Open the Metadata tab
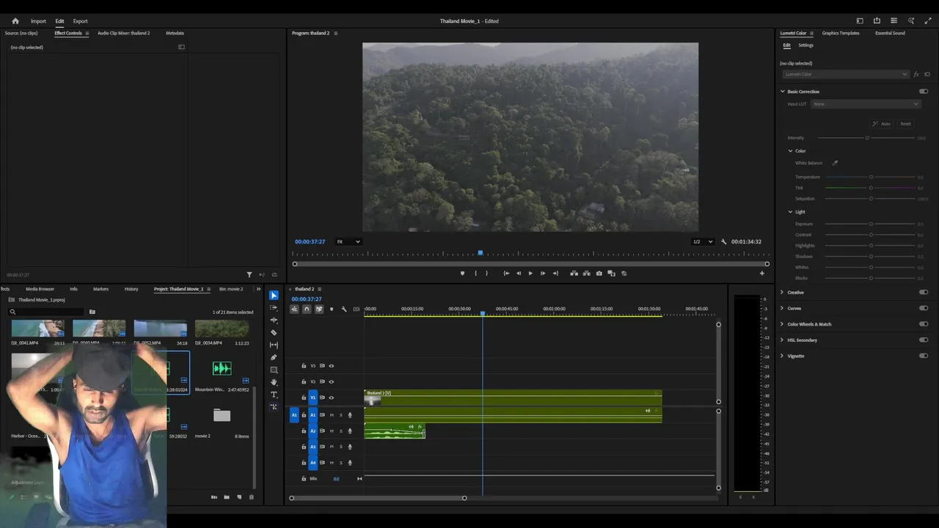Viewport: 939px width, 528px height. pos(175,33)
